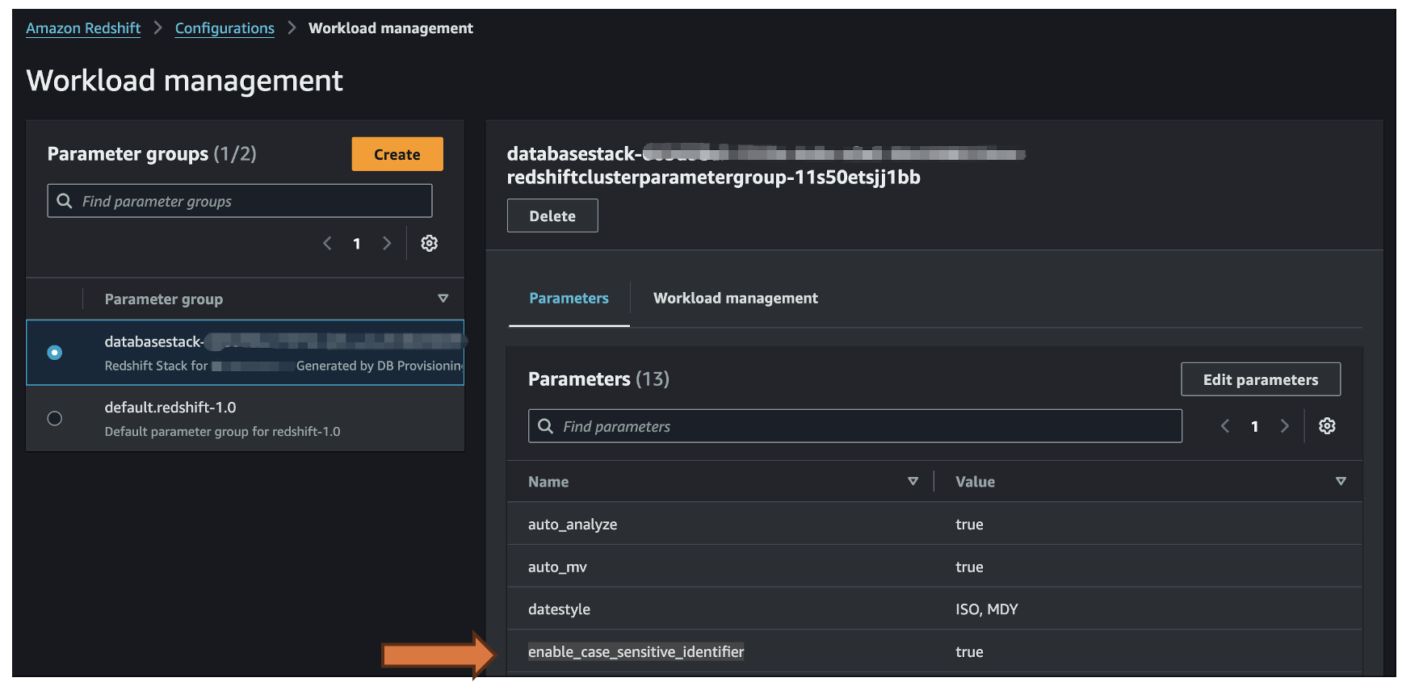Click search icon in Find parameters field
Viewport: 1402px width, 686px height.
(x=546, y=426)
